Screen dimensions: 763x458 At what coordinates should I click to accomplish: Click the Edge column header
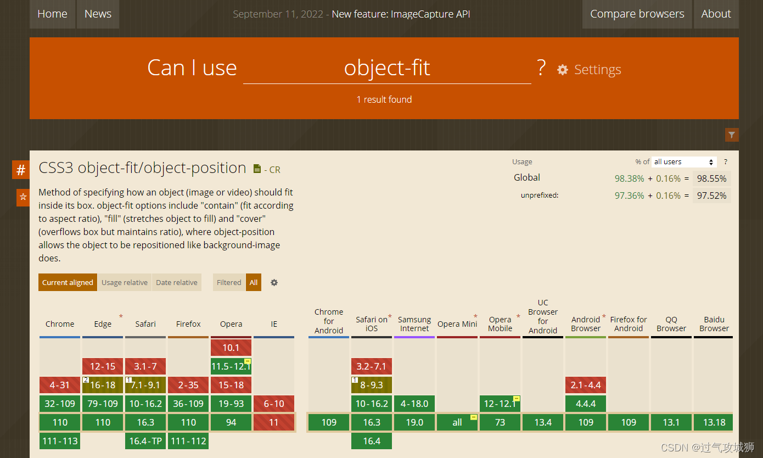tap(103, 324)
